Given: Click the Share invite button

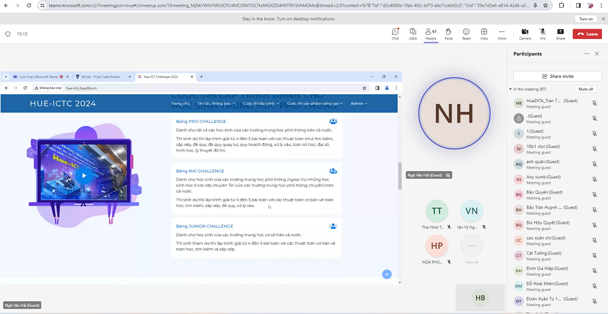Looking at the screenshot, I should [557, 76].
